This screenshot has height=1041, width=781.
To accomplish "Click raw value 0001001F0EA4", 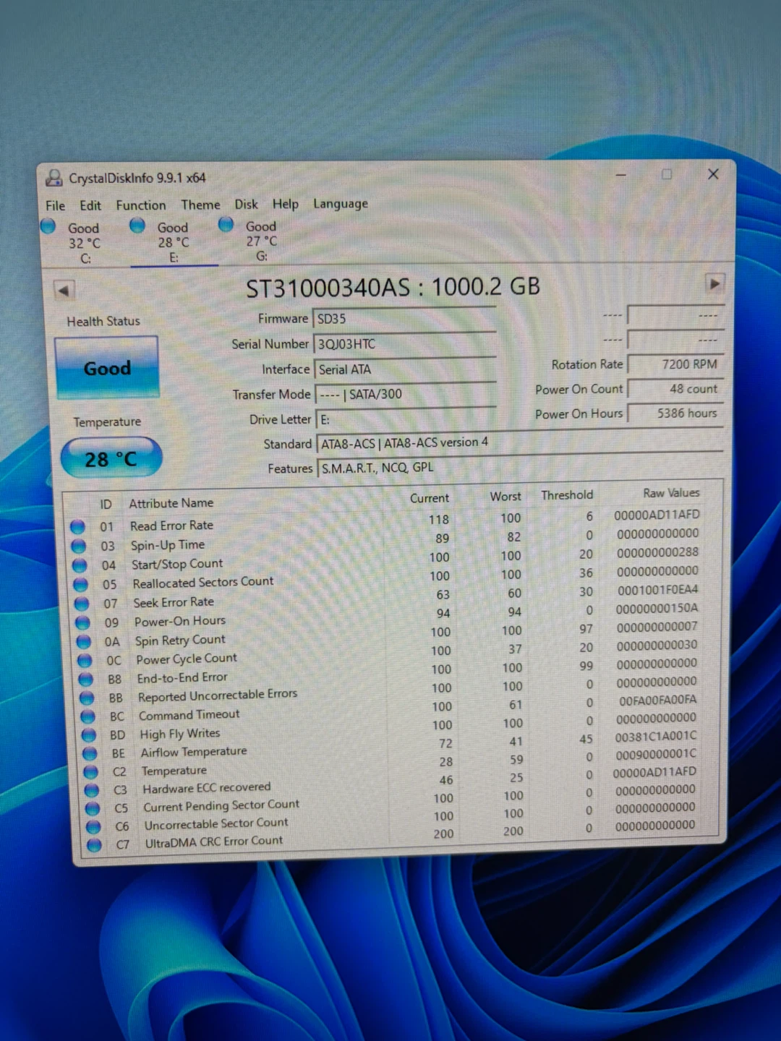I will coord(658,590).
